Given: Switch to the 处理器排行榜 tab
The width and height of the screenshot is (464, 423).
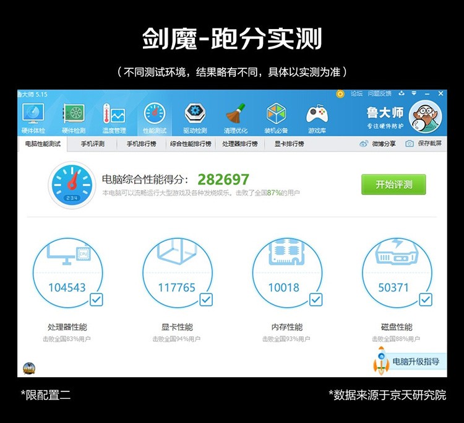Looking at the screenshot, I should coord(240,144).
